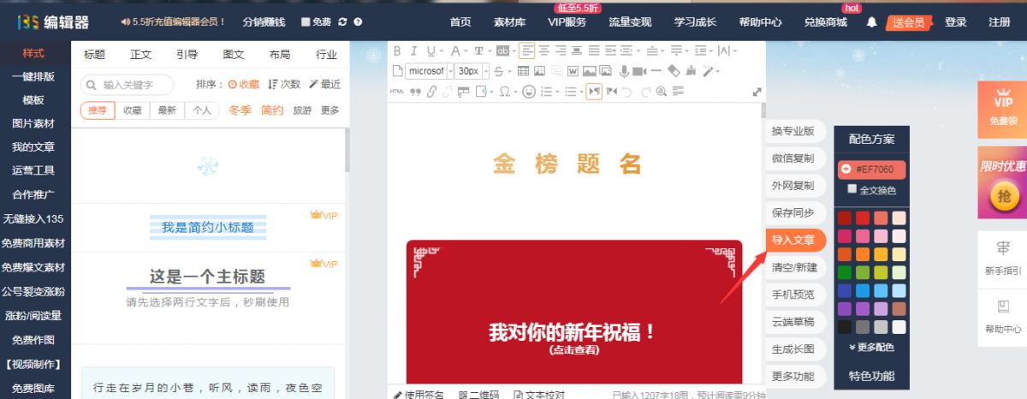1027x399 pixels.
Task: Open HTML source code view
Action: tap(397, 91)
